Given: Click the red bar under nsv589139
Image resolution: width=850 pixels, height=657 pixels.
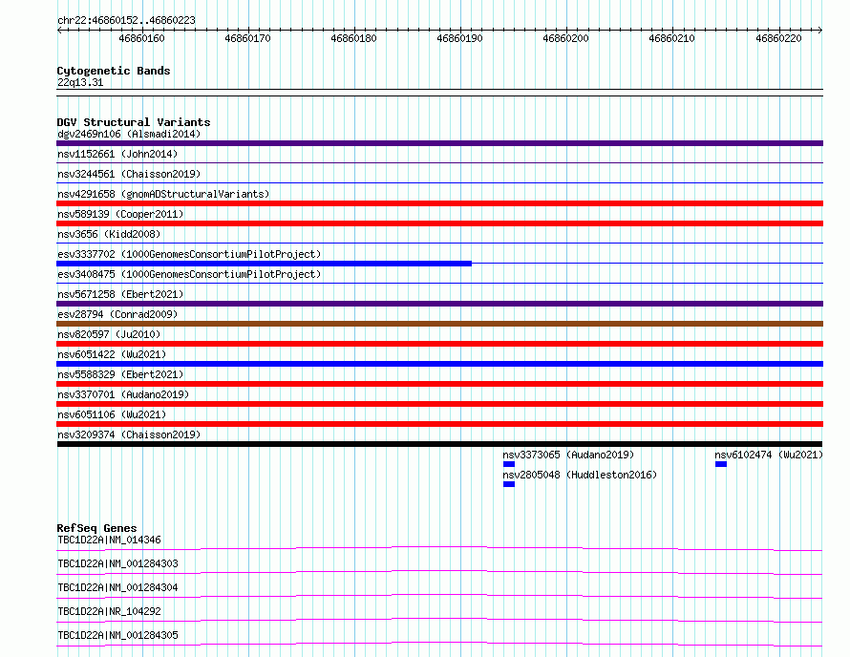Looking at the screenshot, I should tap(439, 223).
